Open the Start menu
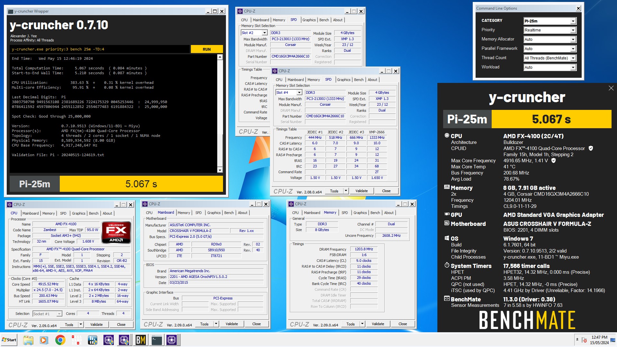The image size is (617, 347). pyautogui.click(x=9, y=340)
